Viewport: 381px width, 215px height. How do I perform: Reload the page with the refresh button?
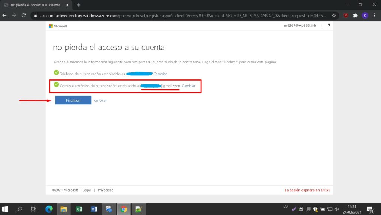pos(24,16)
